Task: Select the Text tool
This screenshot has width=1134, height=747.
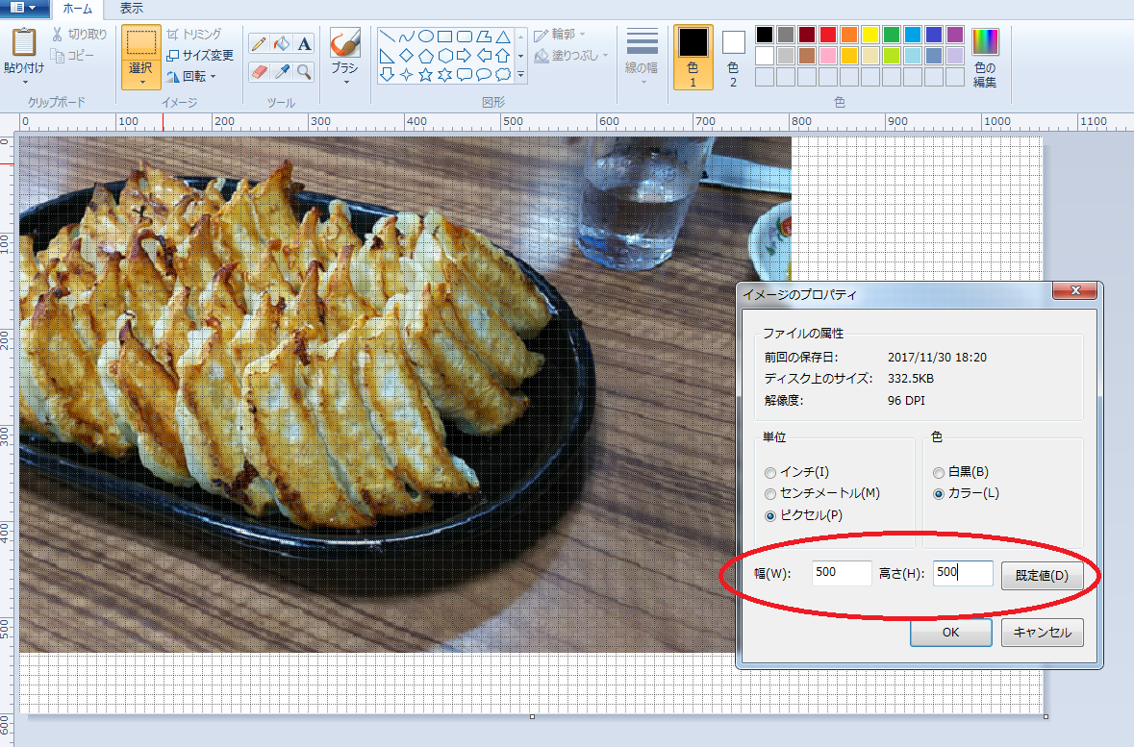Action: pyautogui.click(x=305, y=44)
